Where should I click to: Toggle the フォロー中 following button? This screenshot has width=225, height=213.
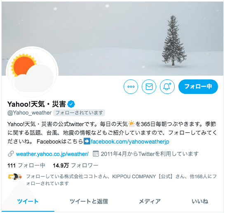pos(198,86)
